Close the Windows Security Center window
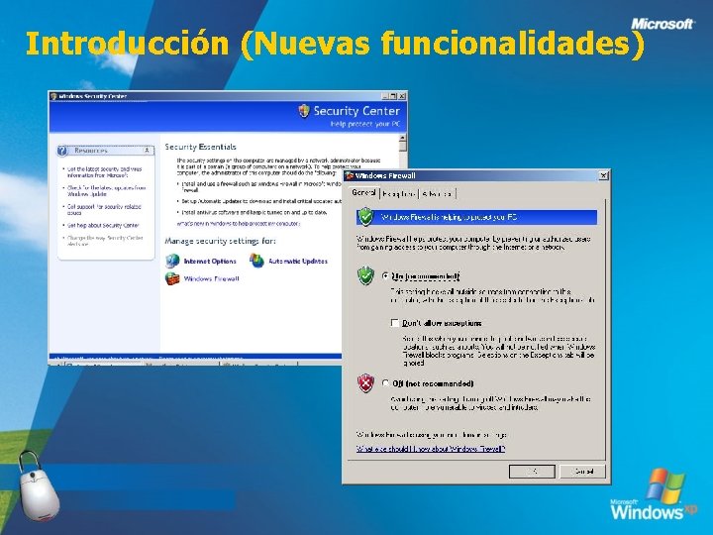The height and width of the screenshot is (535, 713). coord(402,96)
